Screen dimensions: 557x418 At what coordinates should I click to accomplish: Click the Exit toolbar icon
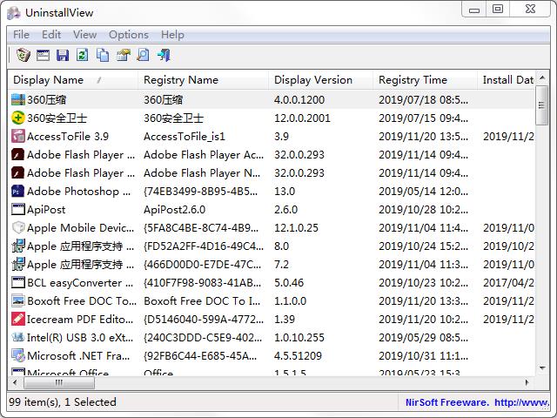(x=163, y=55)
